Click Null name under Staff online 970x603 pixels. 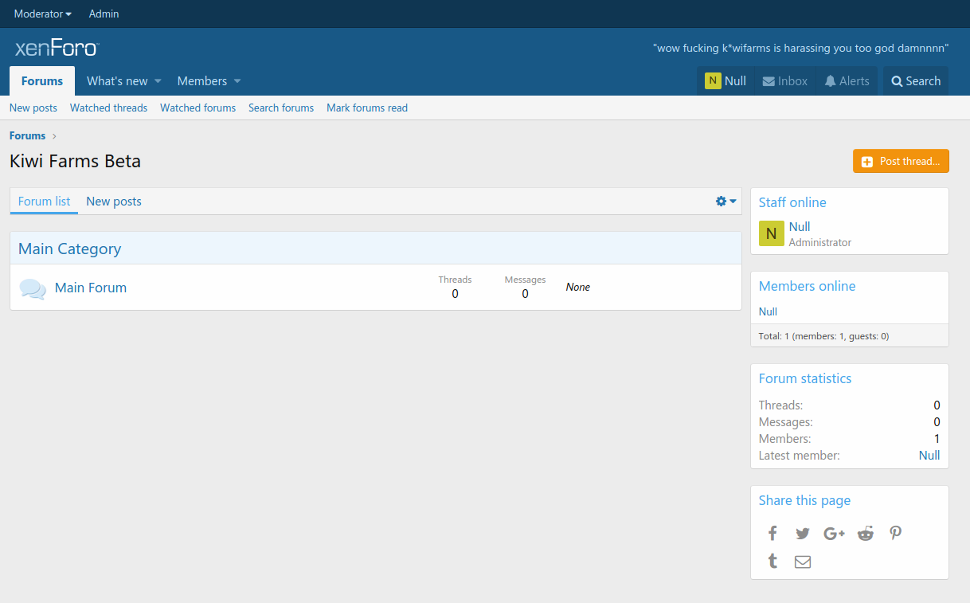pos(800,227)
